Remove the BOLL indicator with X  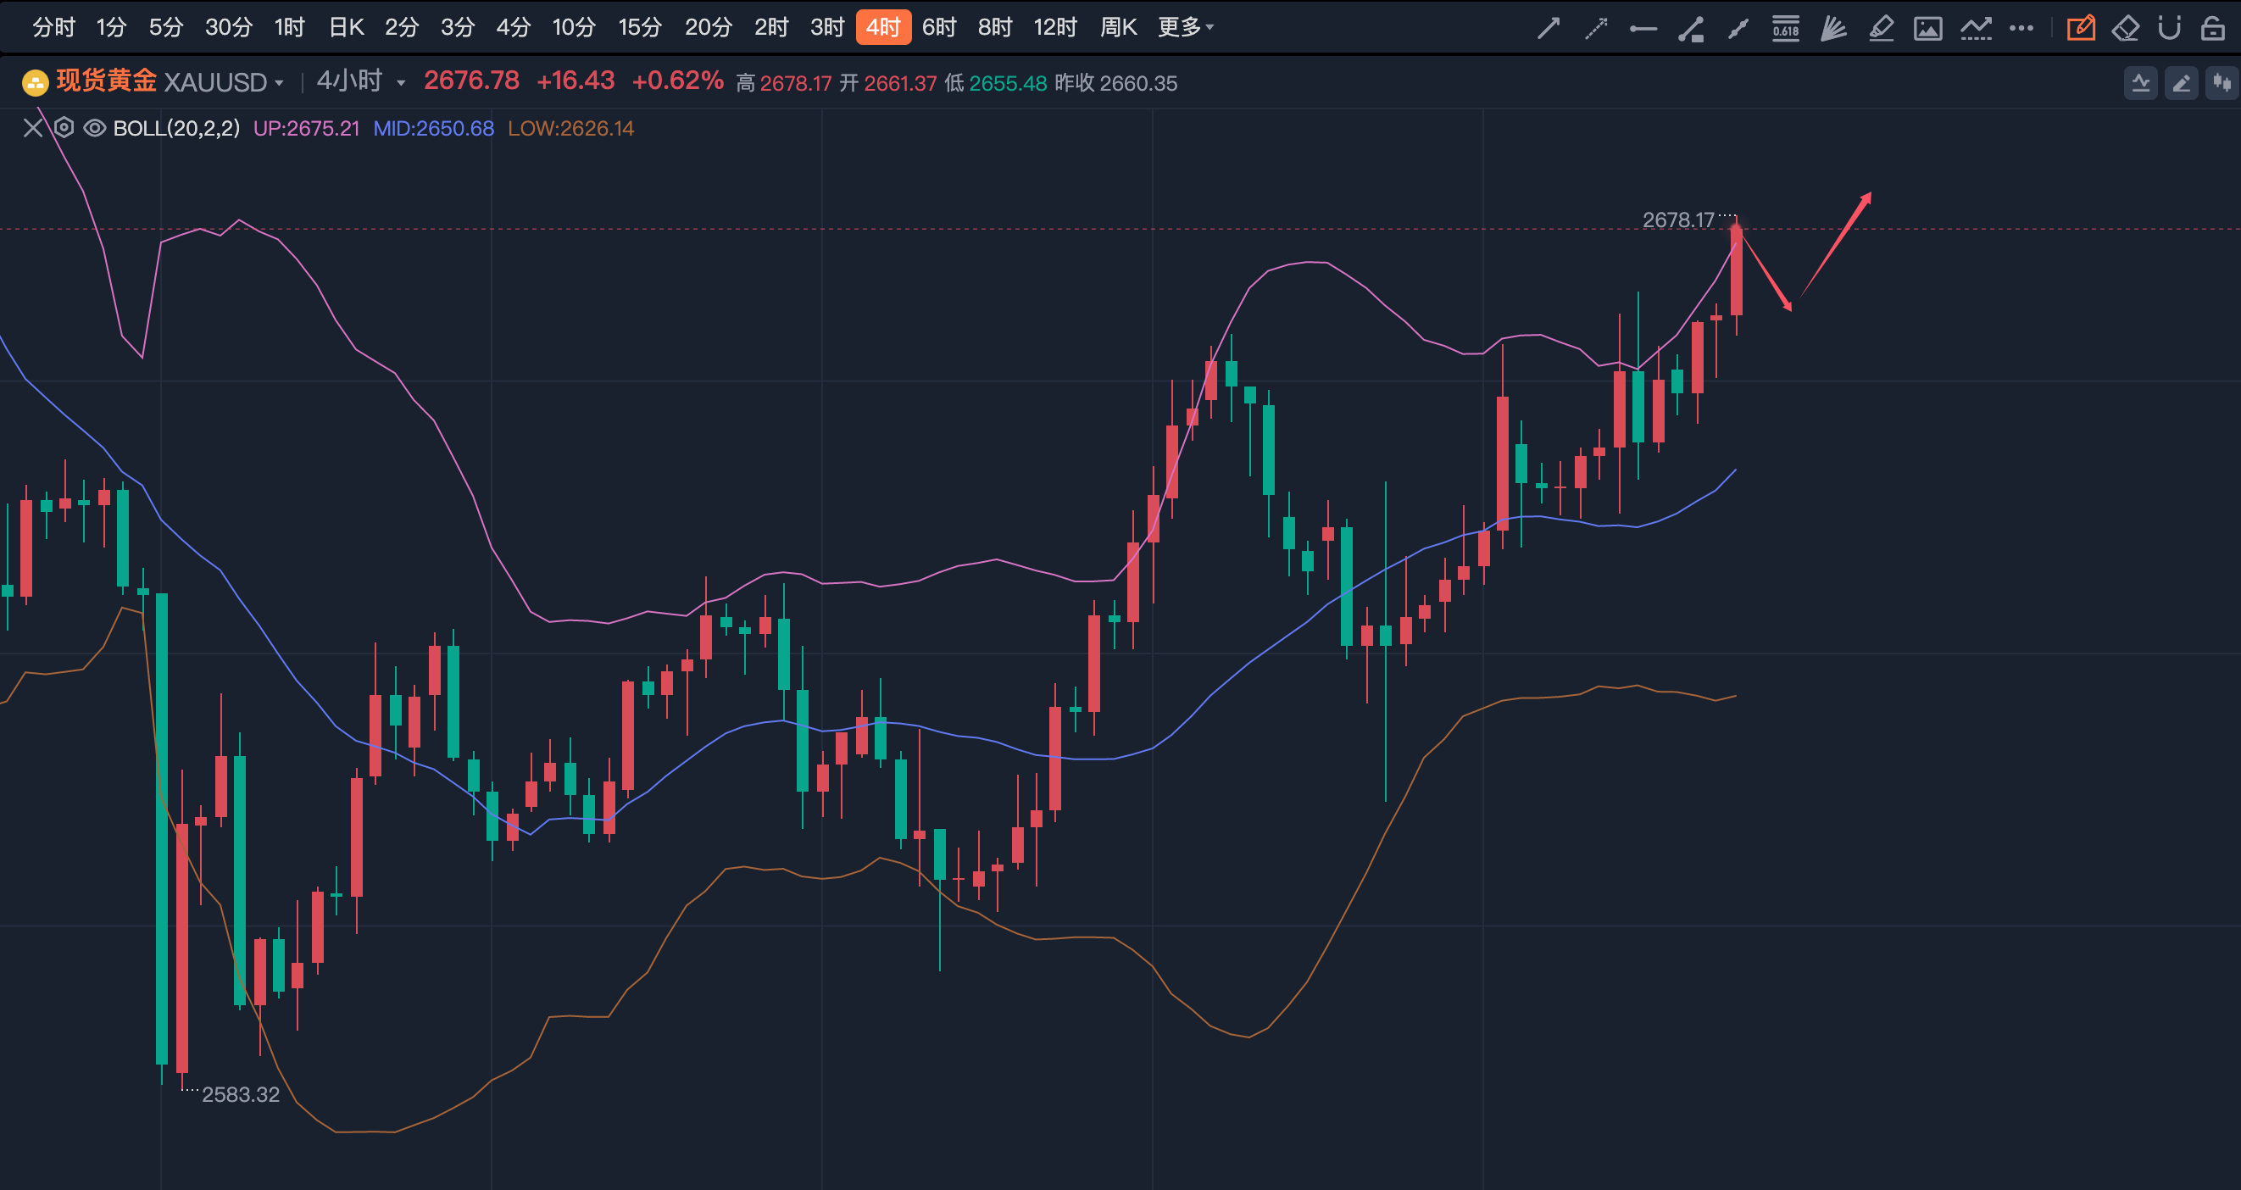[x=33, y=128]
